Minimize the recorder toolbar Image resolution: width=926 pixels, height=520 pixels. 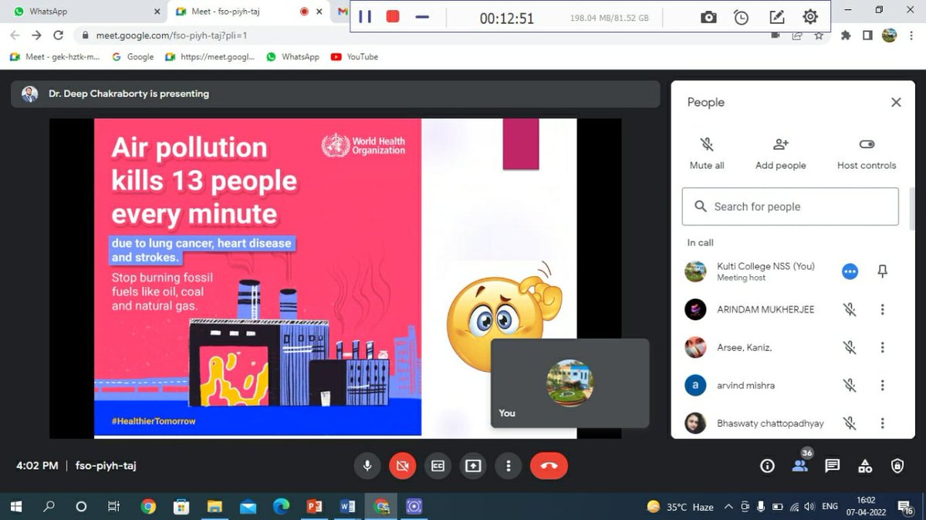[x=422, y=16]
